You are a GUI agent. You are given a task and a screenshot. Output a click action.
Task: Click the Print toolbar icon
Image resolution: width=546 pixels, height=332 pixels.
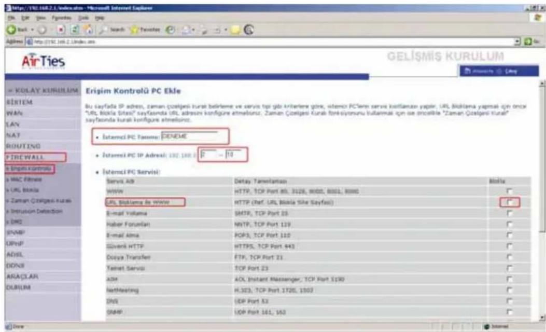coord(204,30)
